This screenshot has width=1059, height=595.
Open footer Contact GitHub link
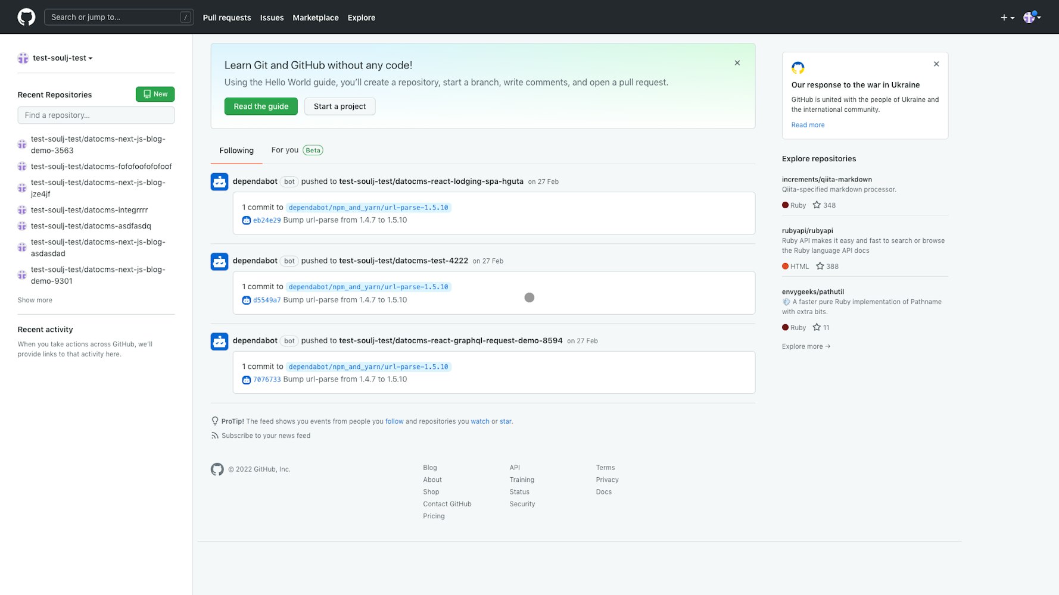click(447, 504)
